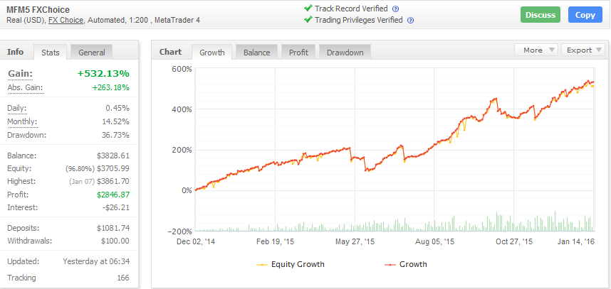
Task: Click the -$26.21 interest value
Action: pos(116,207)
